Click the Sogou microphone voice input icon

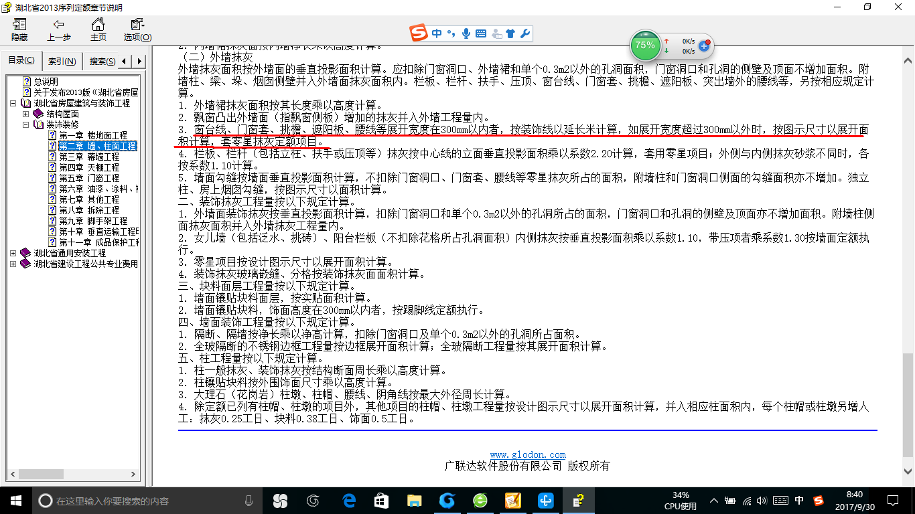pyautogui.click(x=466, y=33)
